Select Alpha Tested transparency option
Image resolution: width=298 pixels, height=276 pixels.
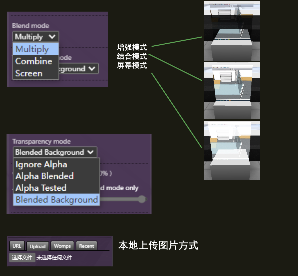tap(56, 188)
